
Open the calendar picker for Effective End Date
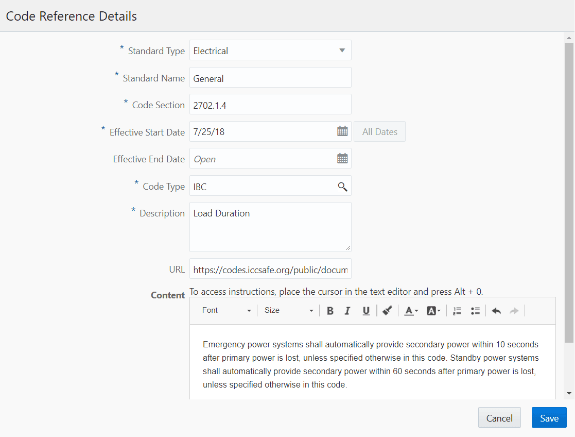pos(342,158)
